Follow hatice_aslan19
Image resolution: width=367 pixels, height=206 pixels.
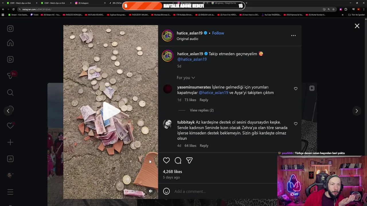click(218, 33)
